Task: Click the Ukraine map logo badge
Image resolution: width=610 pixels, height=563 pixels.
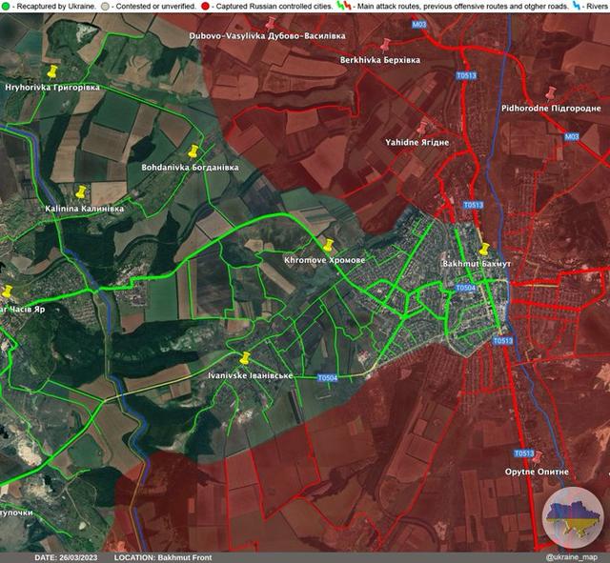Action: pos(572,517)
